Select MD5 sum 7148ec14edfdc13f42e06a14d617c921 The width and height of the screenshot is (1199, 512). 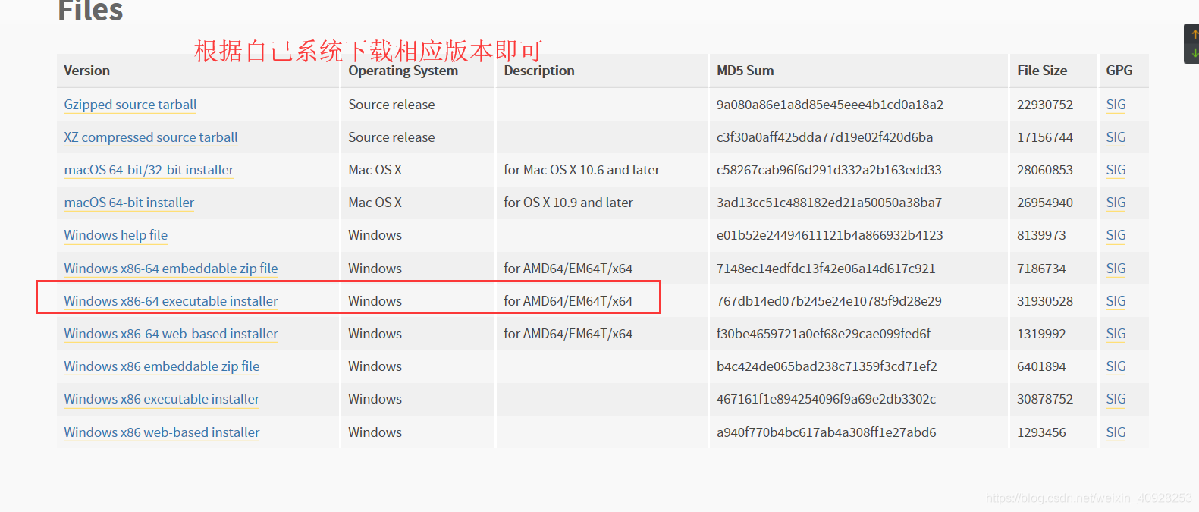(x=826, y=269)
